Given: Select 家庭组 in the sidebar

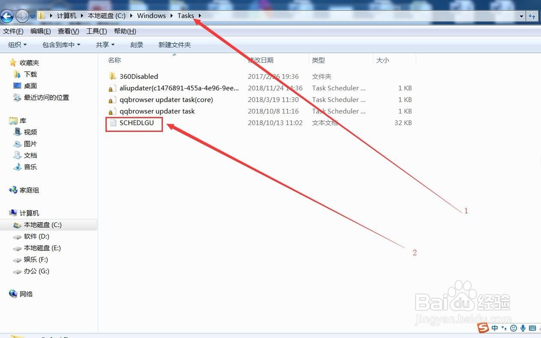Looking at the screenshot, I should tap(29, 190).
